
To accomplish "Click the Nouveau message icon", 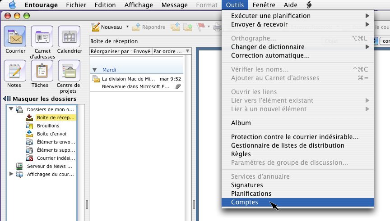I will pyautogui.click(x=95, y=27).
